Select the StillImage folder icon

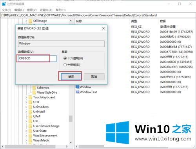point(30,21)
